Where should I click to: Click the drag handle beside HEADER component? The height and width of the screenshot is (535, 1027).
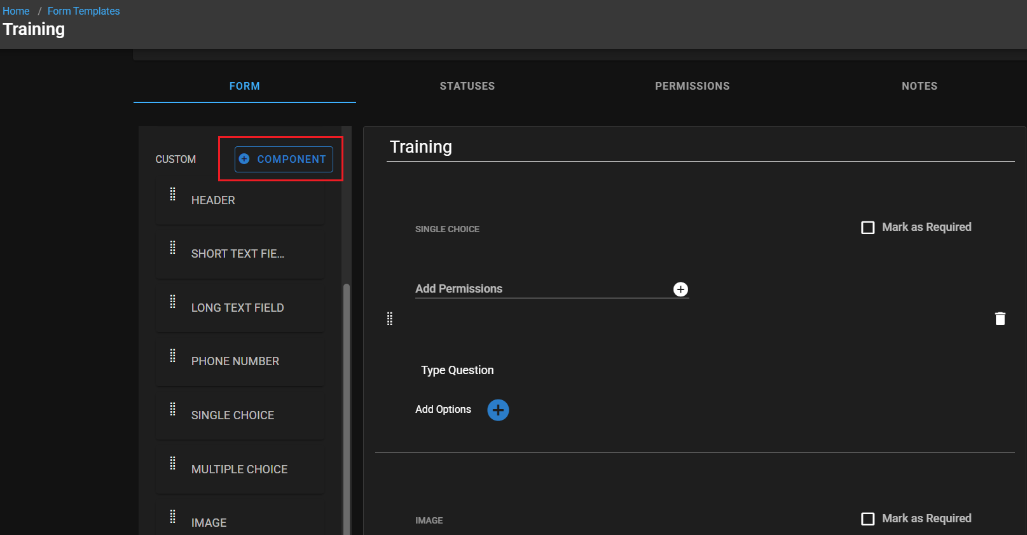[172, 195]
